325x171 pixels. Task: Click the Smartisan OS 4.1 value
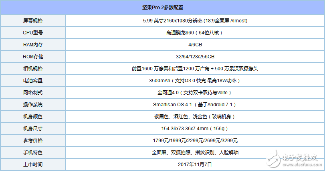tap(194, 104)
